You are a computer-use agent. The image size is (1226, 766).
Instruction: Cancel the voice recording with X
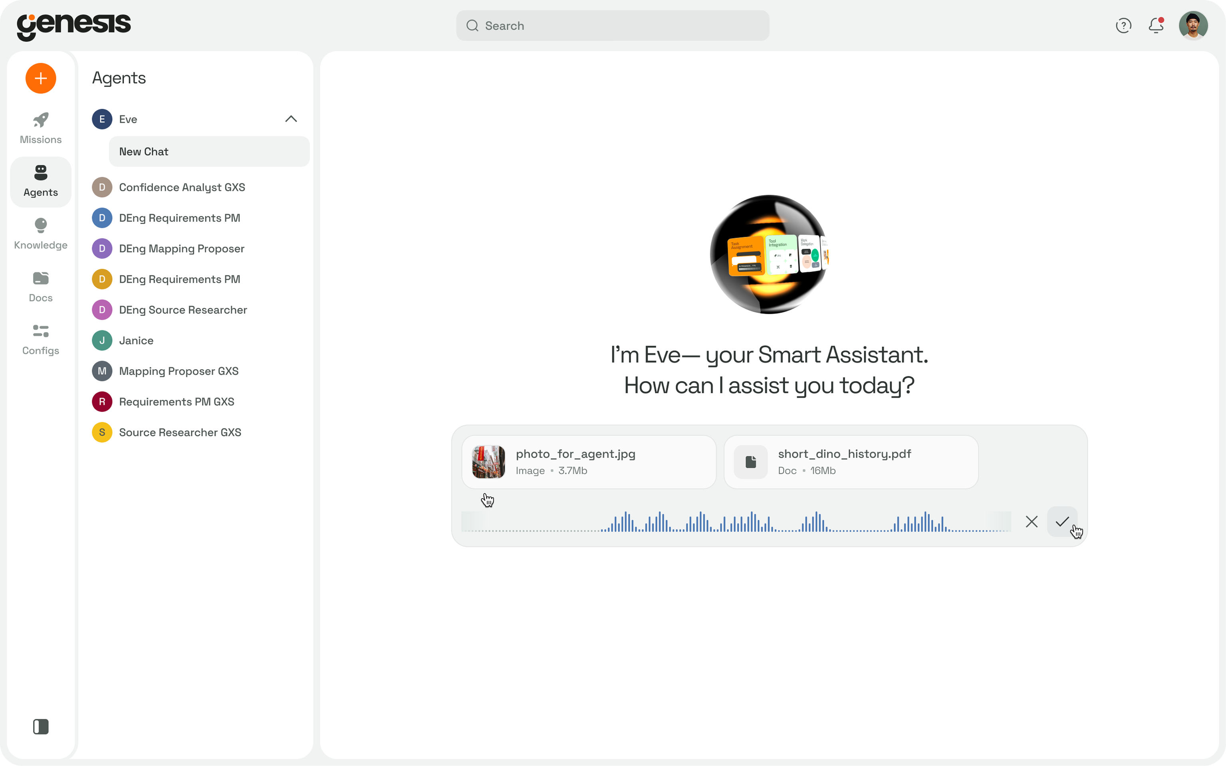1032,522
